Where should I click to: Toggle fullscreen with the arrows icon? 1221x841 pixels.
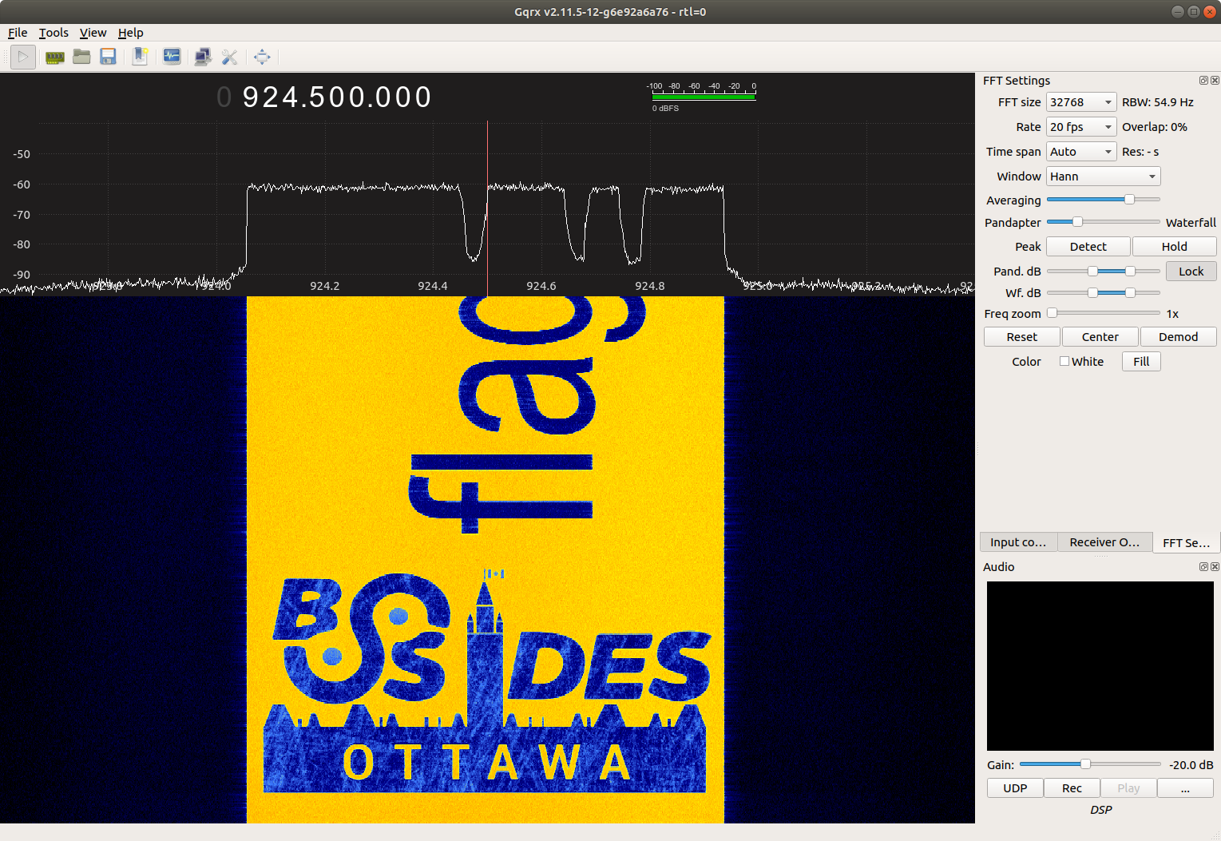[262, 57]
